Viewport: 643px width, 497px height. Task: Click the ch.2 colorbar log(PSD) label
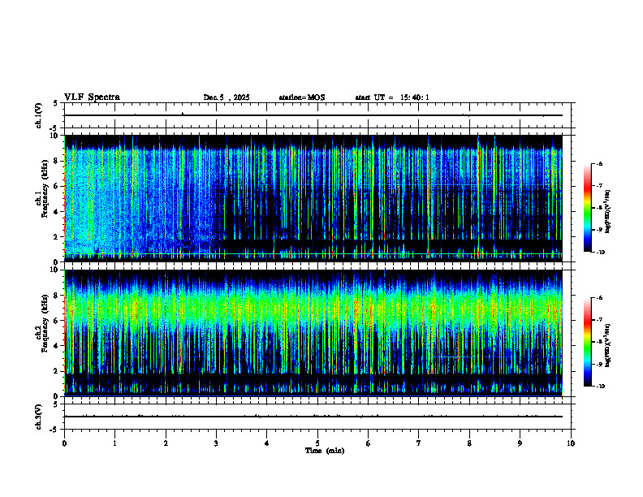608,346
